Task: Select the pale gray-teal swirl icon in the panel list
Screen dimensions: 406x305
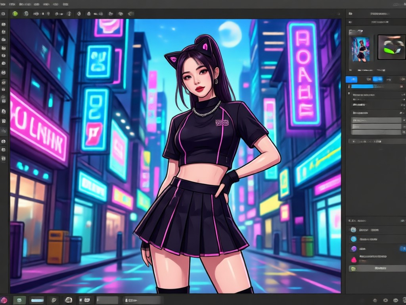Action: pos(353,230)
